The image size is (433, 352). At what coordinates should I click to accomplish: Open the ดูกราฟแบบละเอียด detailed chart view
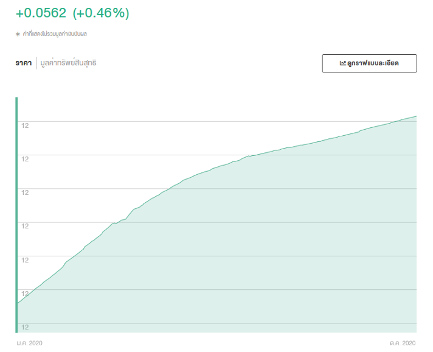point(369,63)
